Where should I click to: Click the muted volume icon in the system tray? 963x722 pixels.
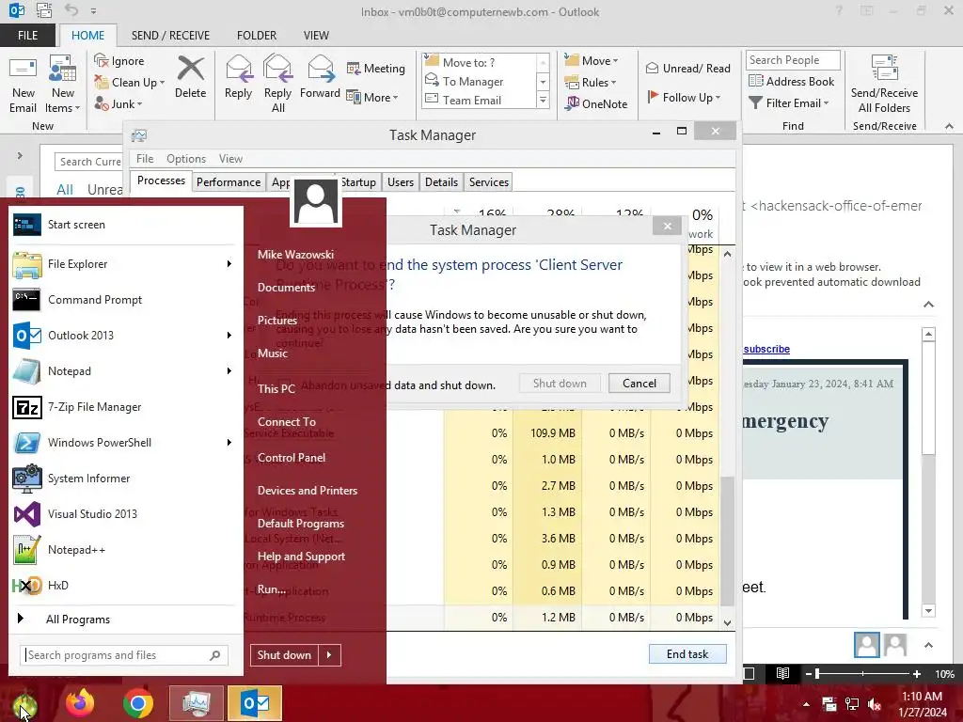coord(875,703)
